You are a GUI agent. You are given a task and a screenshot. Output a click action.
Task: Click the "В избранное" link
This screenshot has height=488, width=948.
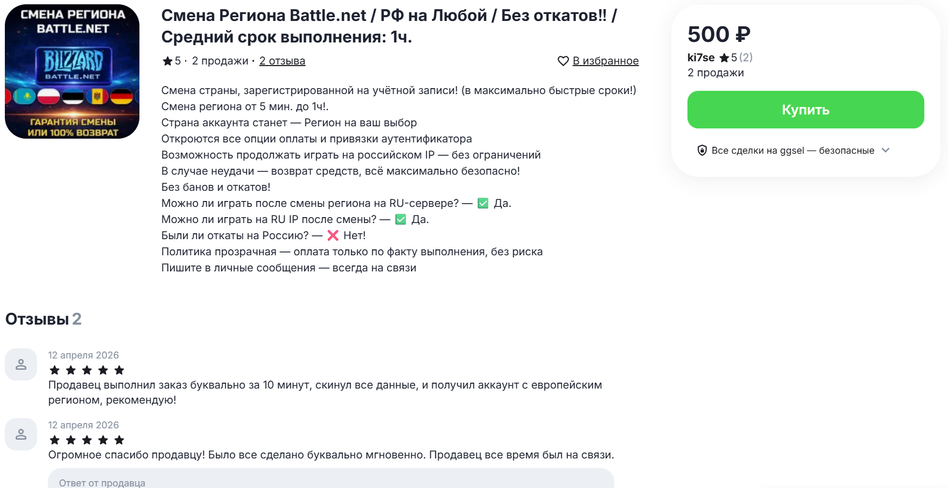coord(605,61)
